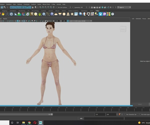
Task: Open the Bonus Tools menu
Action: click(x=46, y=4)
